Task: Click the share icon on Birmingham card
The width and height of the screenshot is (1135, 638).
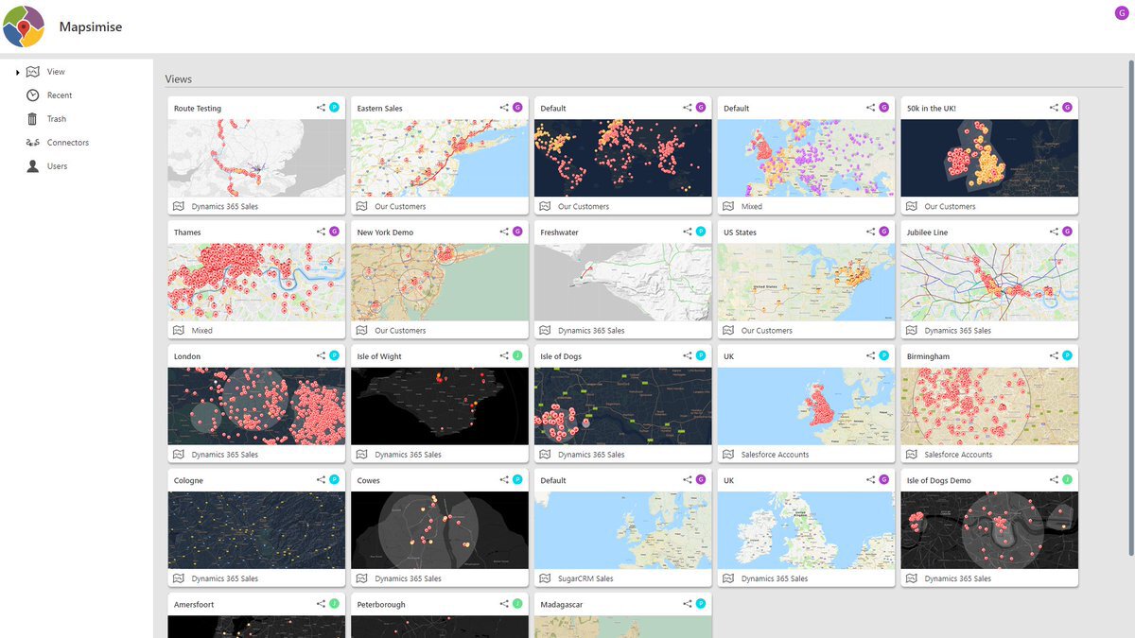Action: click(1054, 356)
